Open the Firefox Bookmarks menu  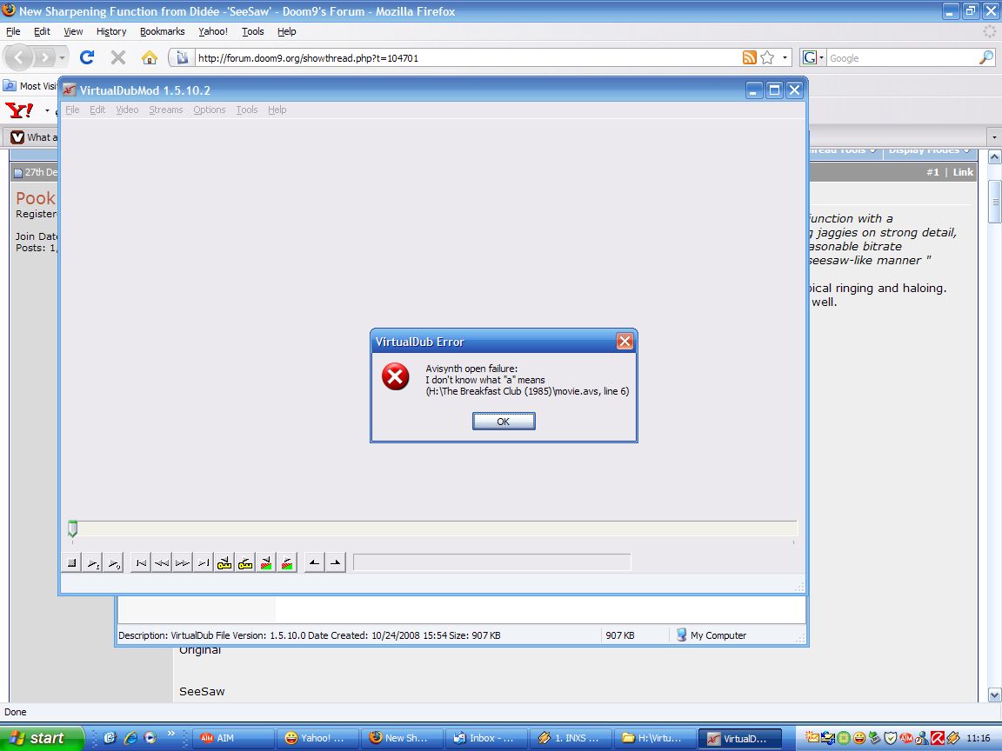tap(163, 31)
